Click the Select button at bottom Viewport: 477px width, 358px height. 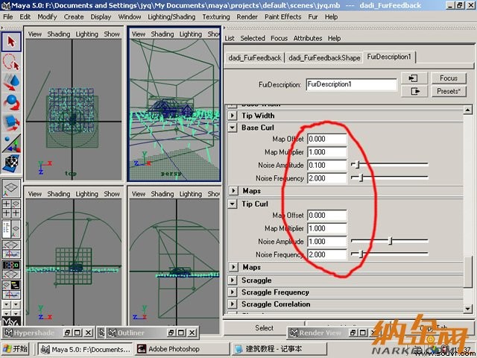coord(264,328)
